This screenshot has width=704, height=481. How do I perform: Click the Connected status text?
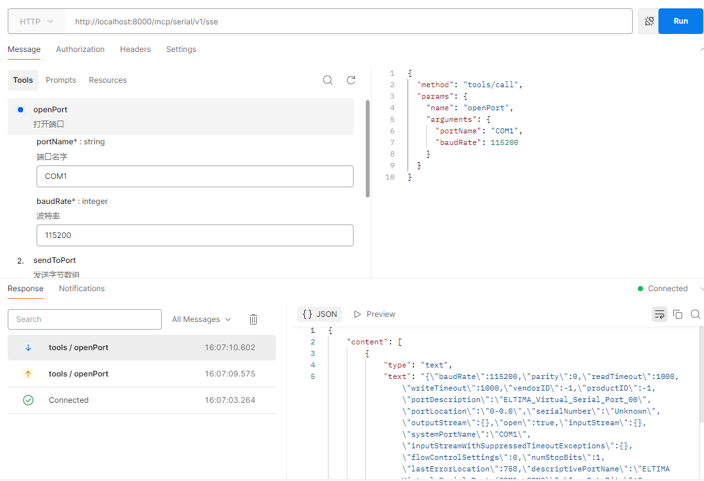[667, 289]
